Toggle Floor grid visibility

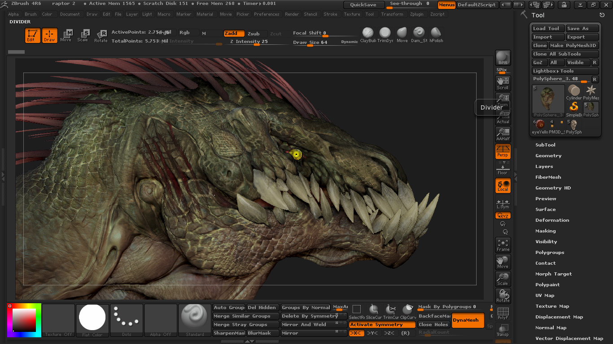tap(502, 168)
